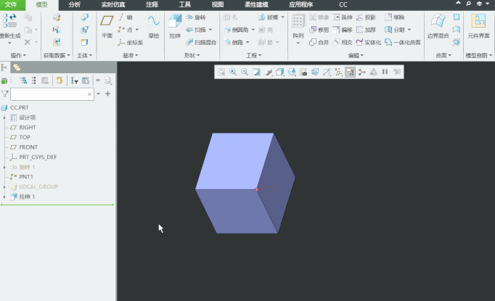Expand the 拉伸 1 feature in model tree
This screenshot has height=301, width=495.
(x=4, y=197)
